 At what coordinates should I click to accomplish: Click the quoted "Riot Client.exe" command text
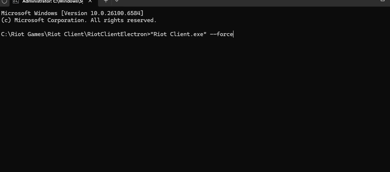coord(178,34)
